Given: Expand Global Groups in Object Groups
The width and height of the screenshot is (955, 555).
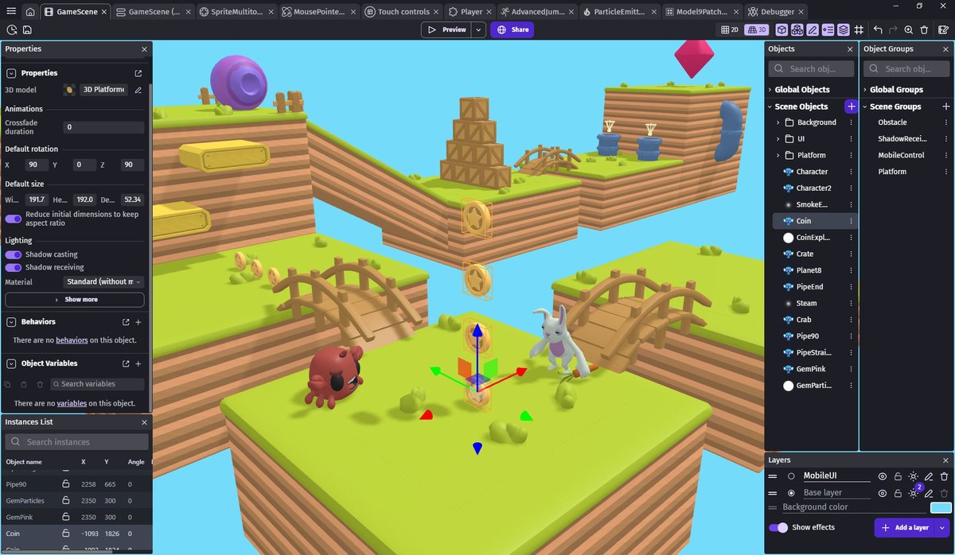Looking at the screenshot, I should [866, 90].
